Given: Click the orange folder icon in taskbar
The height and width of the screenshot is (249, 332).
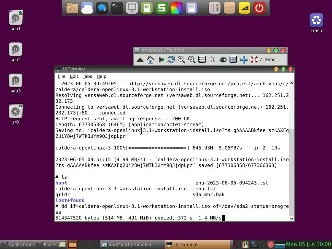Looking at the screenshot, I should 72,245.
